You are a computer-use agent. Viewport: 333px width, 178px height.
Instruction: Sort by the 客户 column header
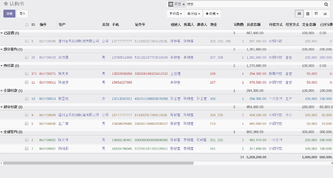click(x=62, y=25)
